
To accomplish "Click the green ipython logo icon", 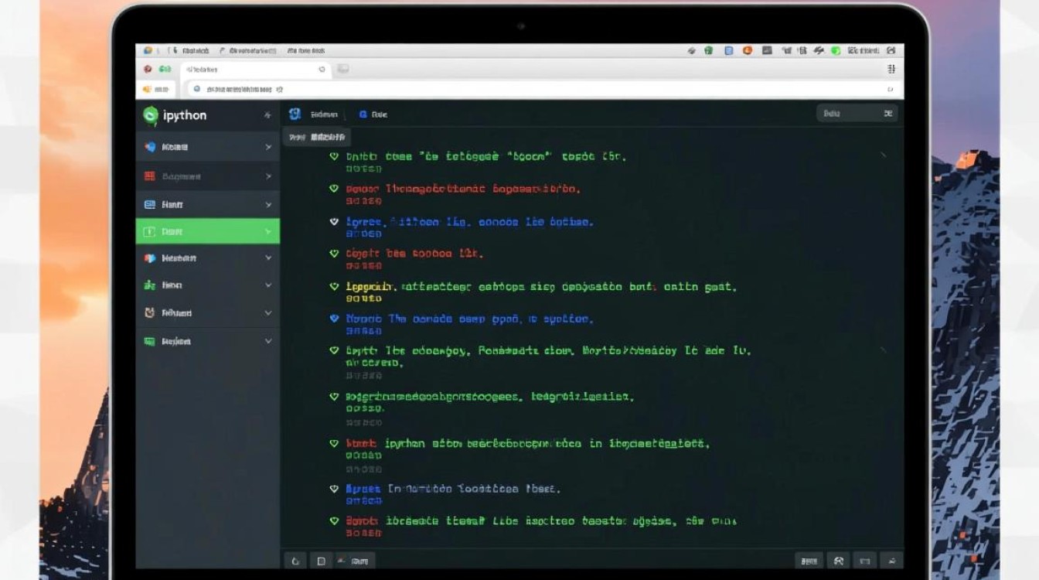I will (150, 115).
